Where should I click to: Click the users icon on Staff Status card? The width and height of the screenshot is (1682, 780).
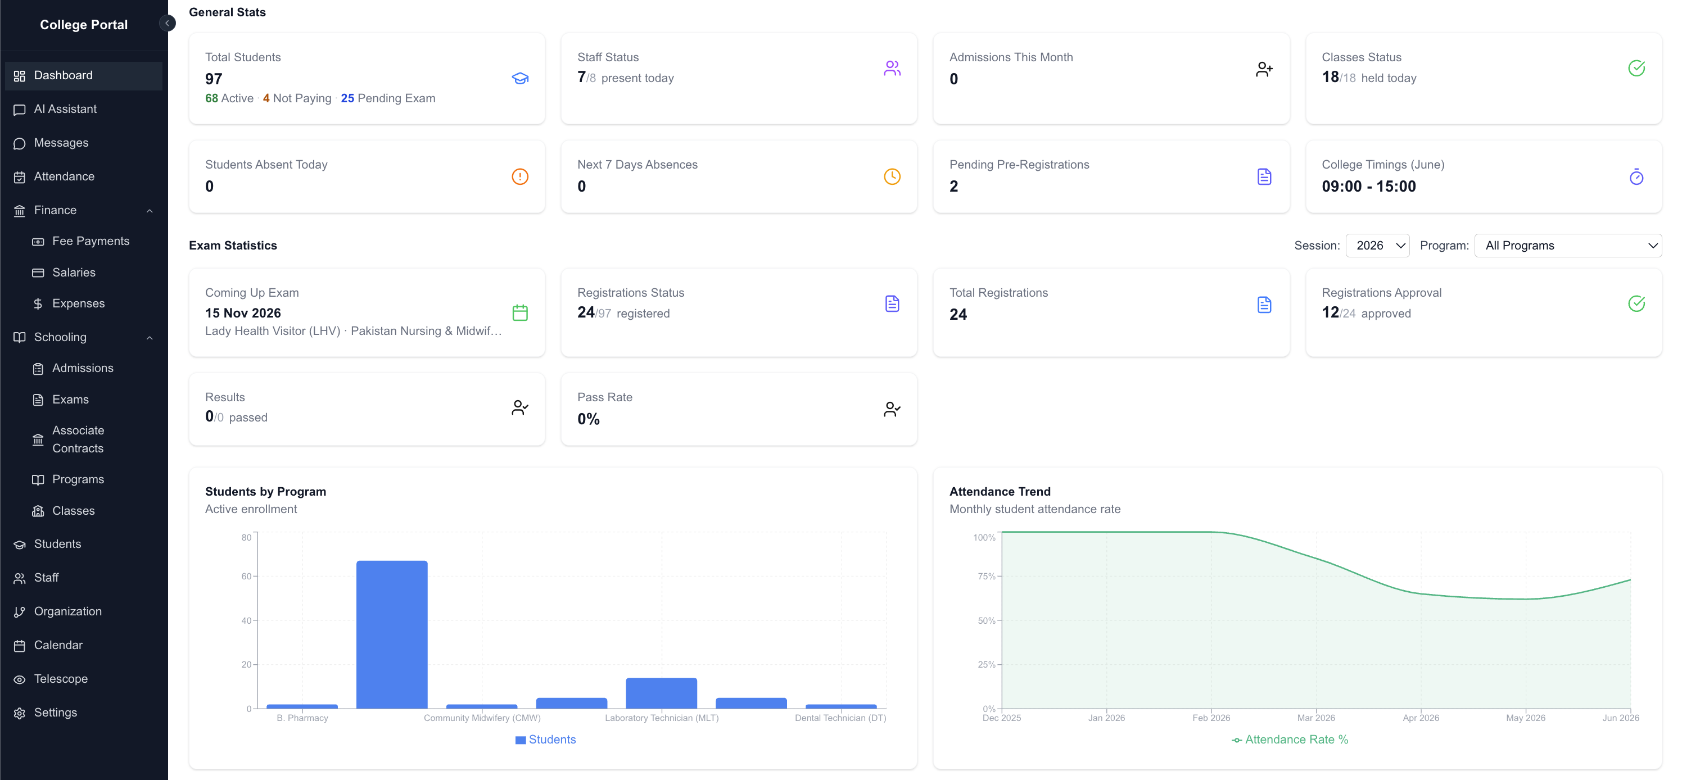(893, 68)
